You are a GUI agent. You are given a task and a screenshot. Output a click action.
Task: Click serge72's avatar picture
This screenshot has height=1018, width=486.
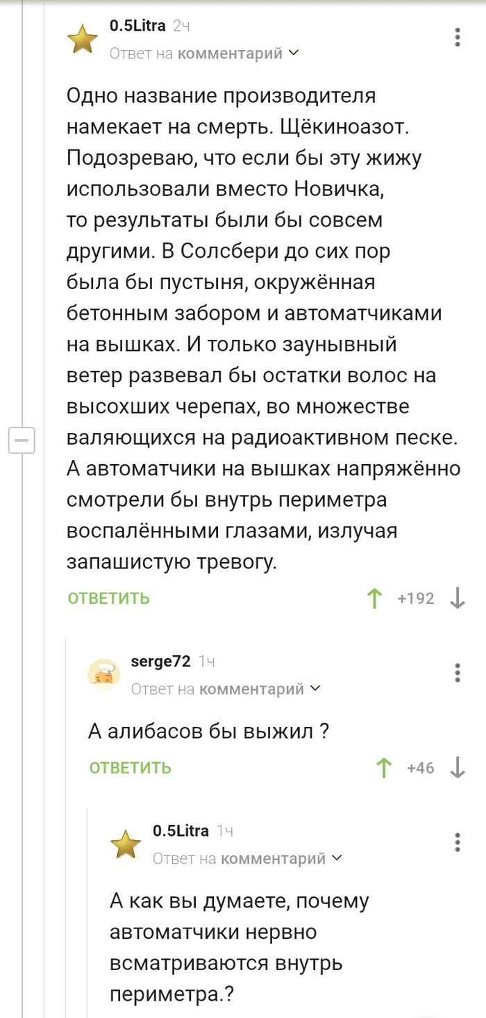(x=103, y=675)
